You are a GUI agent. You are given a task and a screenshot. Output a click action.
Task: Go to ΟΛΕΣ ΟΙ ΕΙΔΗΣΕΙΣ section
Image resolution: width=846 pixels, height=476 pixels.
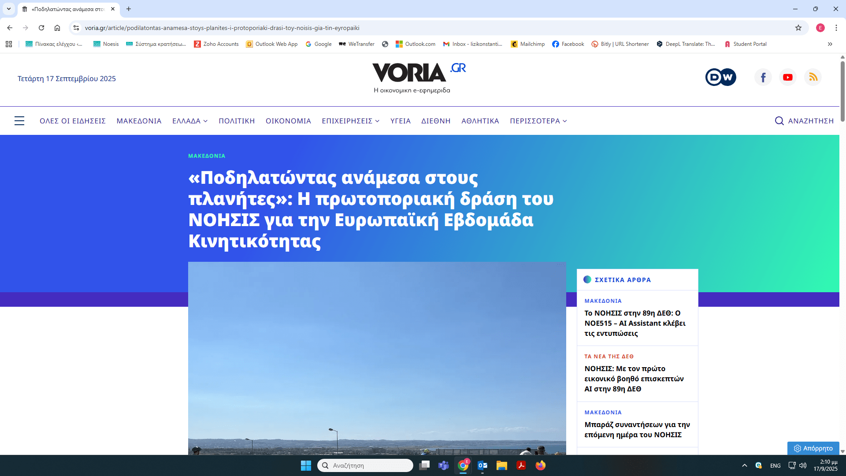click(73, 121)
